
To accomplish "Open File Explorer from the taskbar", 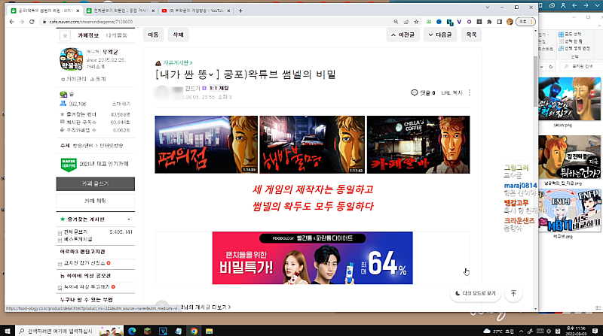I will click(210, 331).
